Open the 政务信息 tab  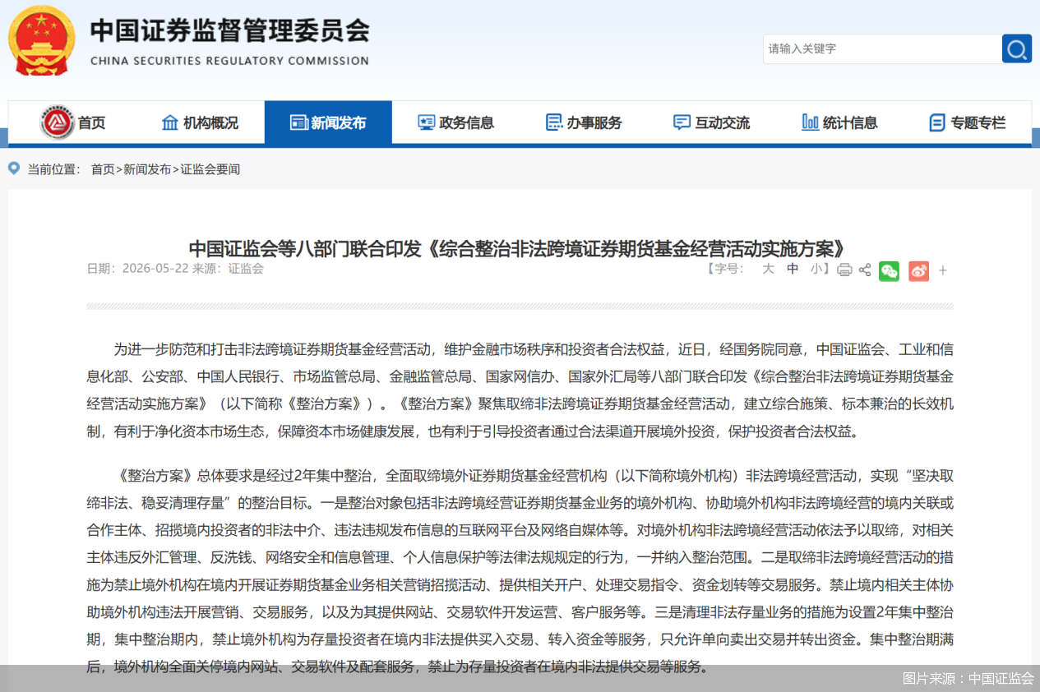click(456, 122)
